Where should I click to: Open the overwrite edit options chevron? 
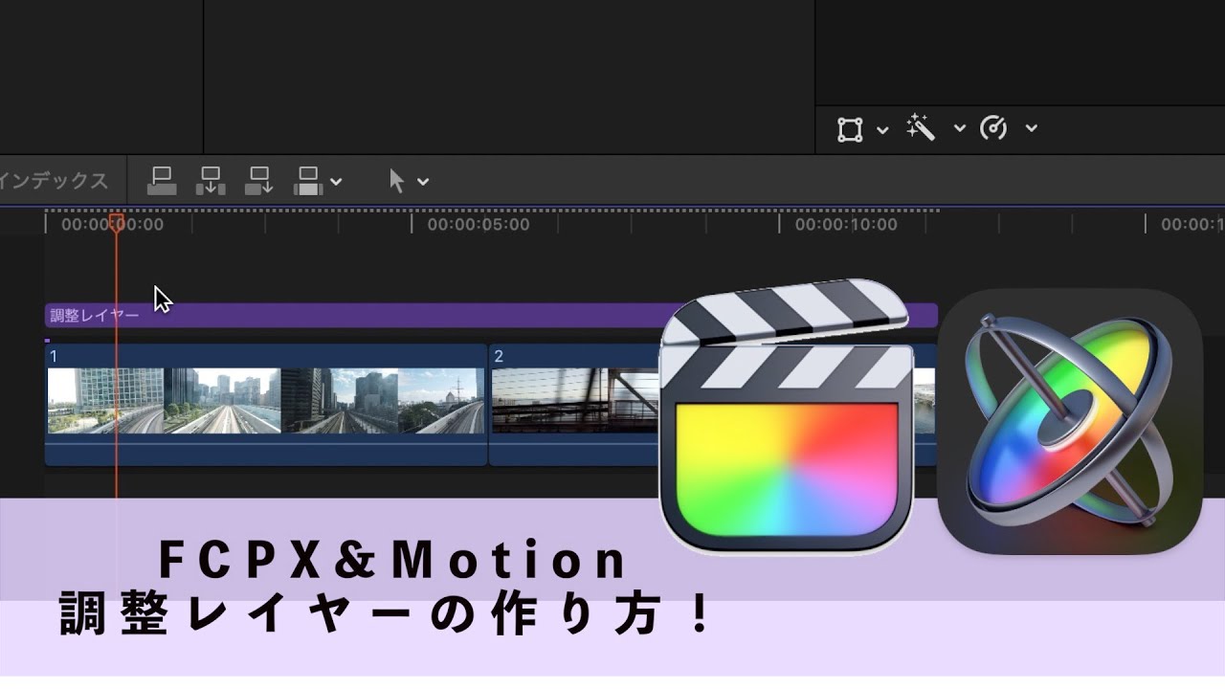336,182
